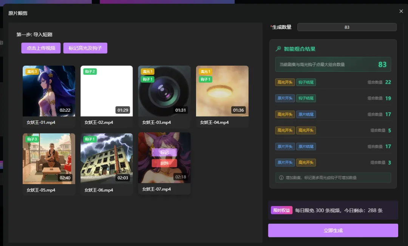Viewport: 408px width, 246px height.
Task: Click the 高光3 badge on 女妖王-01
Action: coord(32,71)
